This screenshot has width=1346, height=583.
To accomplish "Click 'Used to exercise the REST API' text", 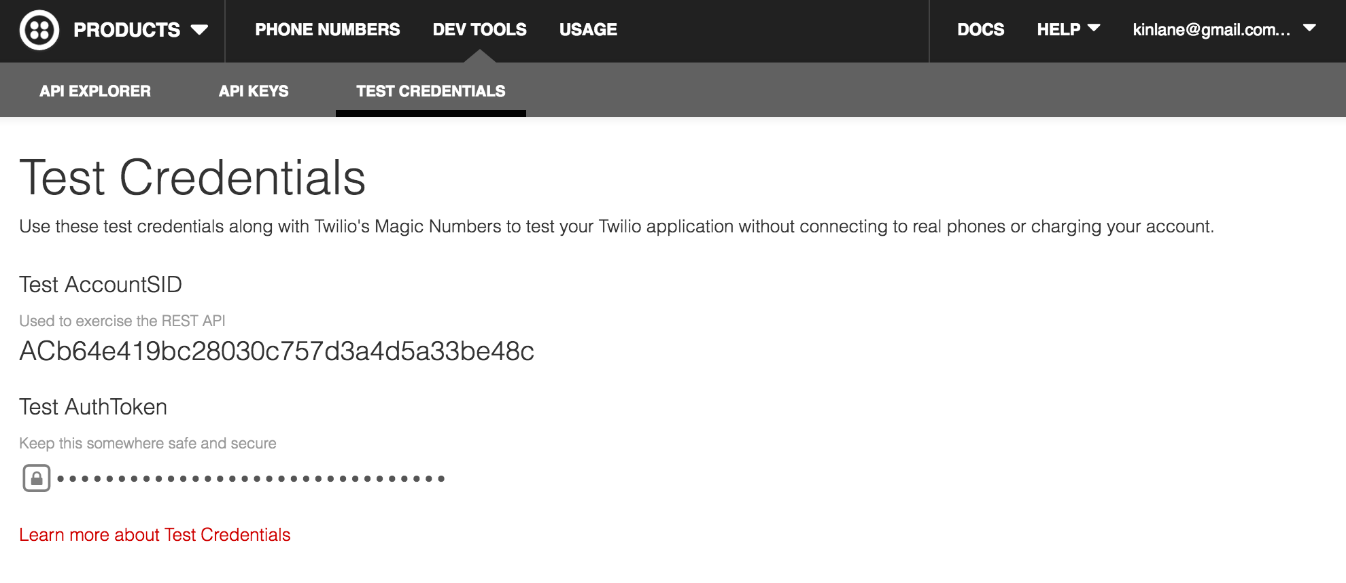I will pyautogui.click(x=122, y=321).
